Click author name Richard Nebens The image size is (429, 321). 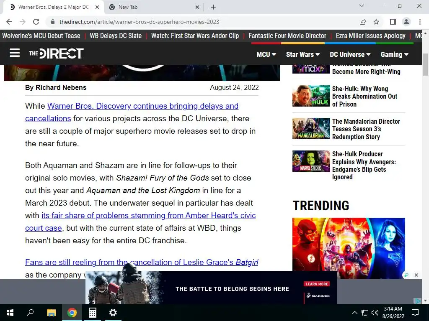point(61,87)
